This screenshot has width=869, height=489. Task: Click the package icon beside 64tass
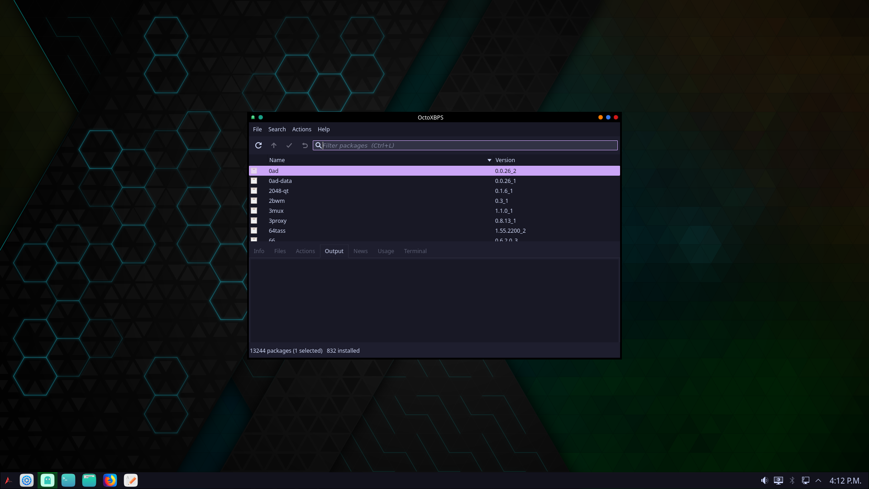pyautogui.click(x=254, y=230)
